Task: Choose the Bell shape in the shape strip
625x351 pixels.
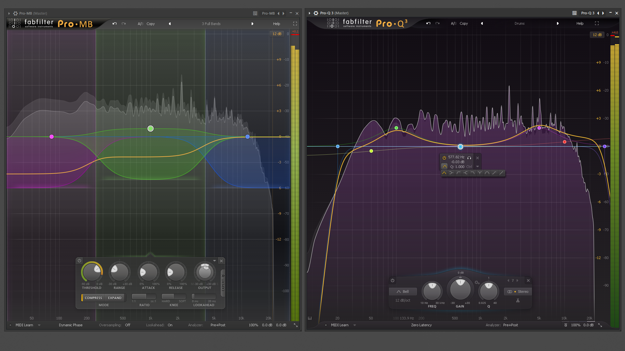Action: coord(444,173)
